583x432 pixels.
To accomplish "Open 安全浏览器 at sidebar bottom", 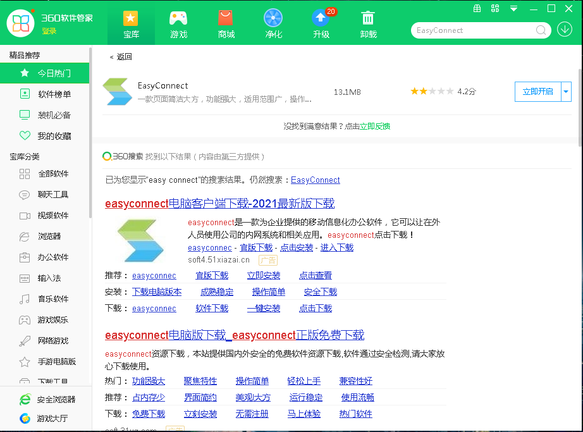I will tap(47, 399).
